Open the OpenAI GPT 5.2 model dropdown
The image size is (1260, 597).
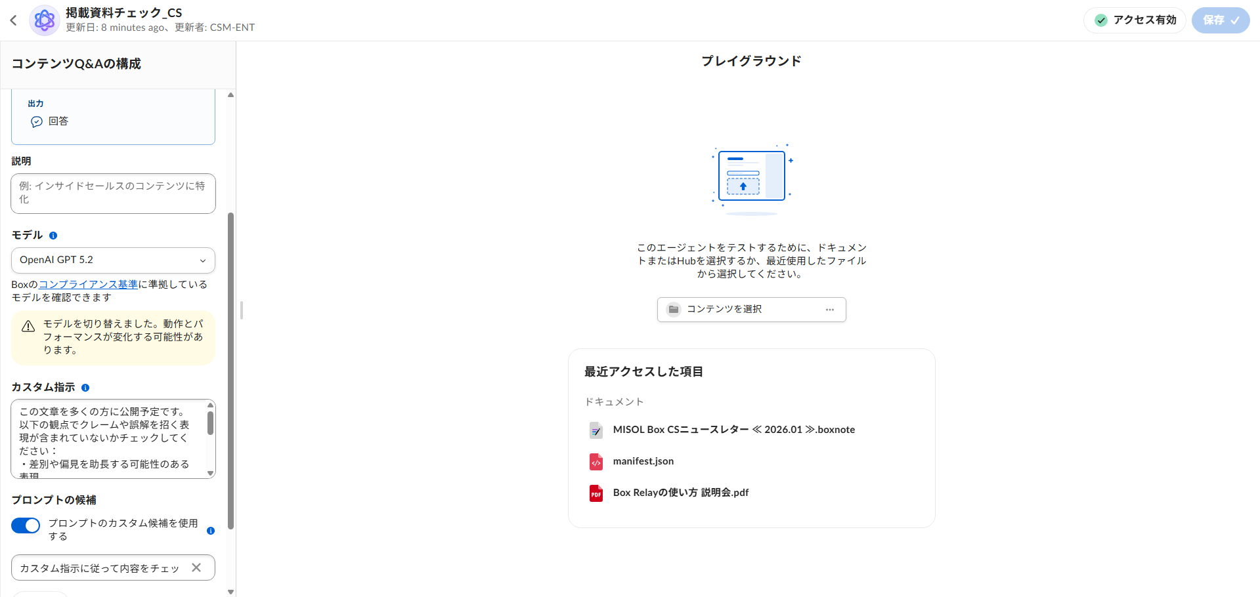coord(113,260)
